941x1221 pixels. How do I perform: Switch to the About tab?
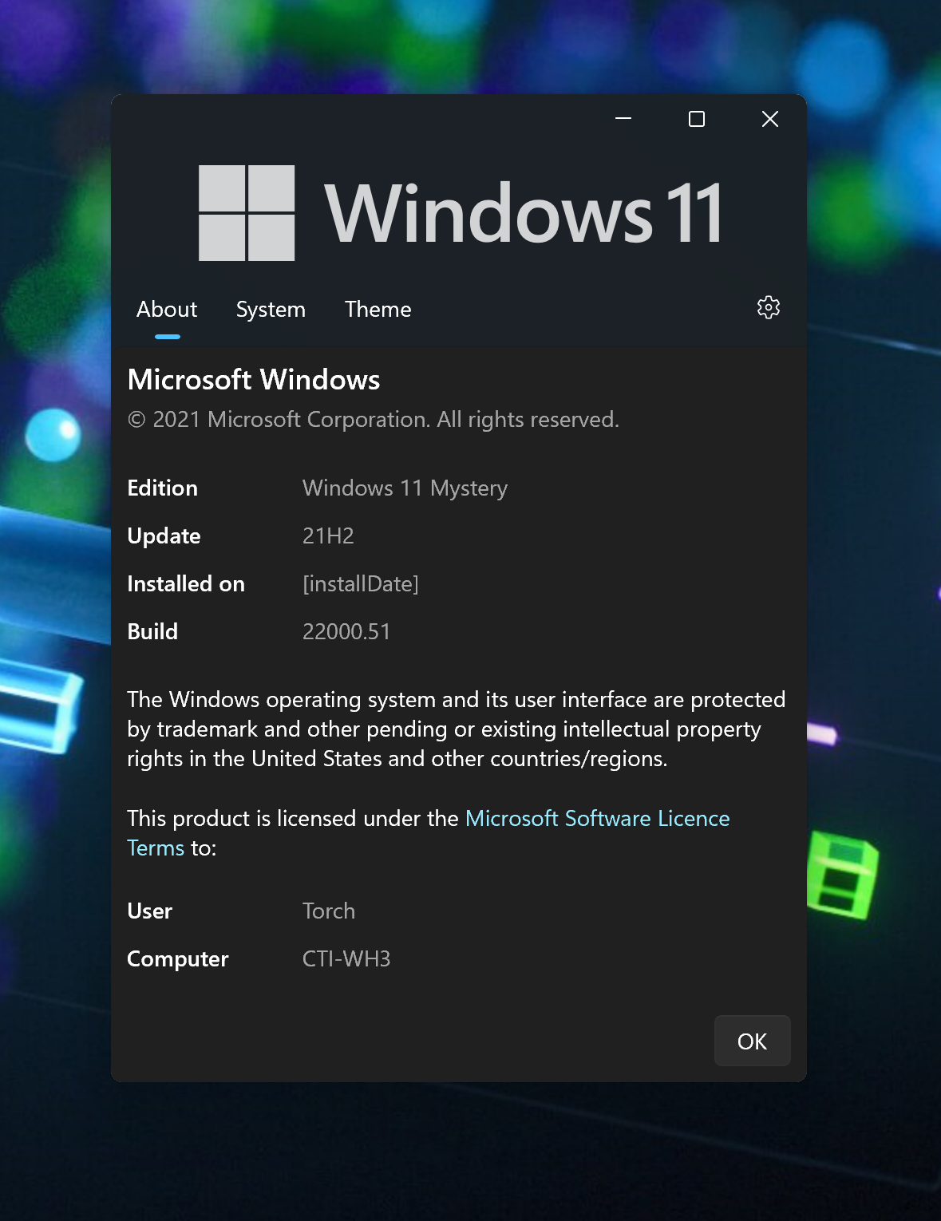(x=167, y=310)
